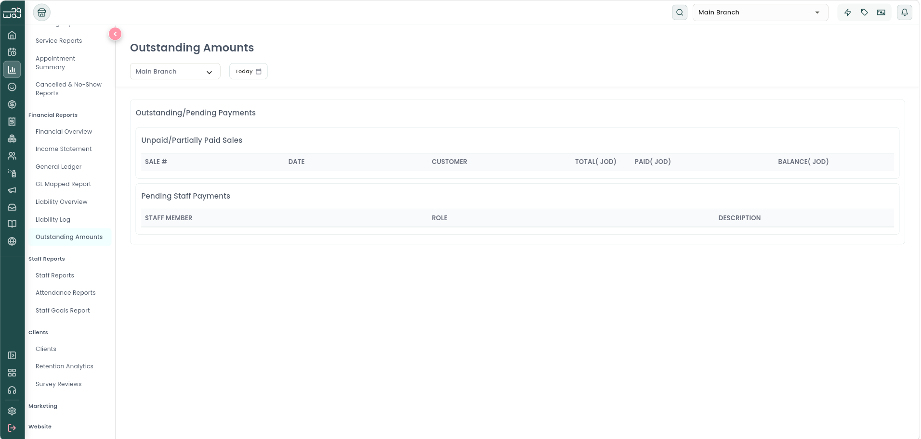921x439 pixels.
Task: Click the ROLE column header
Action: (439, 218)
